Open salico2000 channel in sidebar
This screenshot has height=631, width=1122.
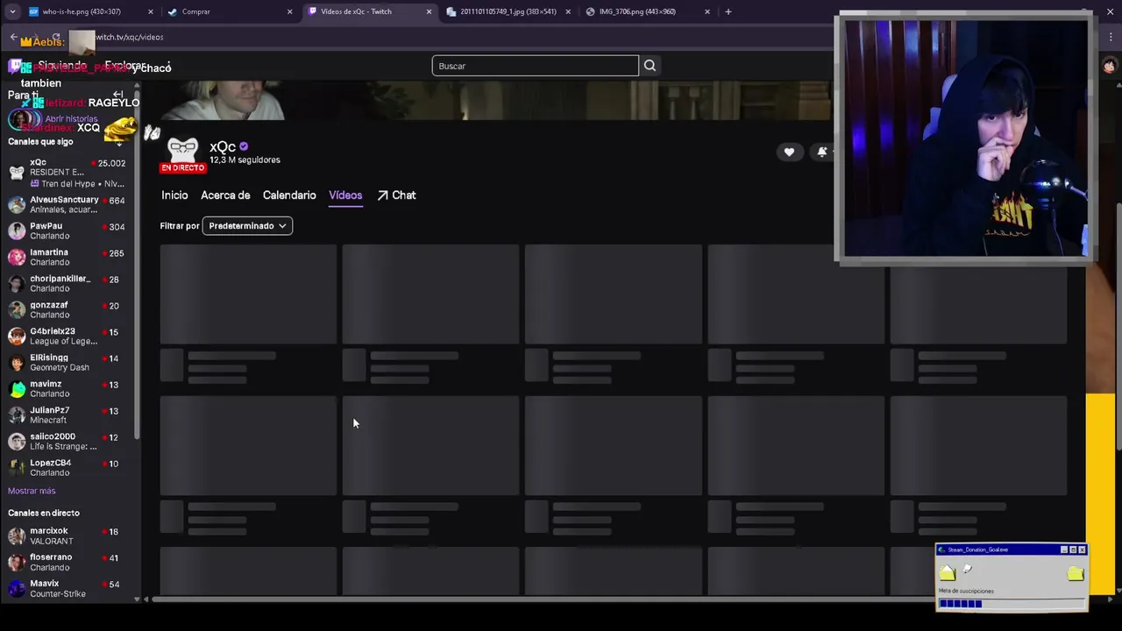pyautogui.click(x=67, y=441)
